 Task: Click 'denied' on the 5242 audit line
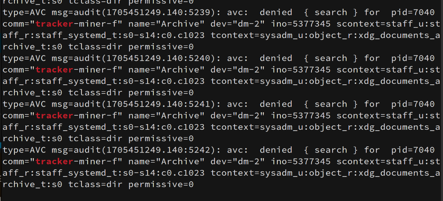coord(276,150)
